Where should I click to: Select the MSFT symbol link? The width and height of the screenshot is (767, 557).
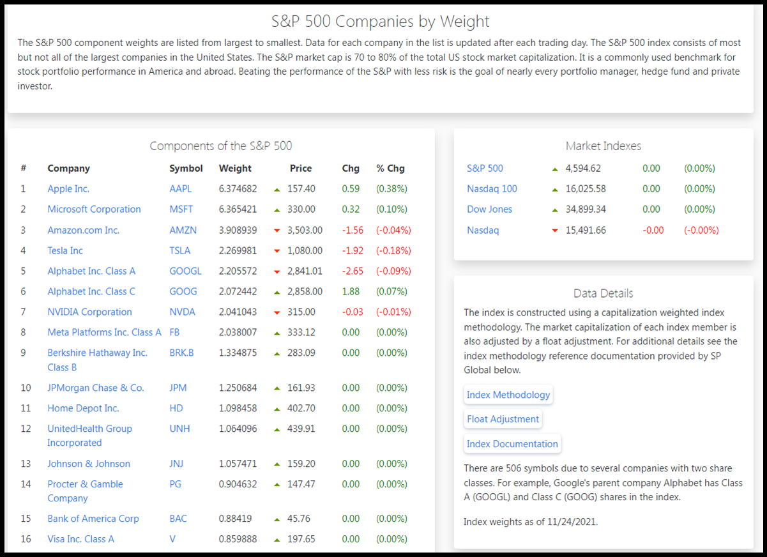point(181,210)
